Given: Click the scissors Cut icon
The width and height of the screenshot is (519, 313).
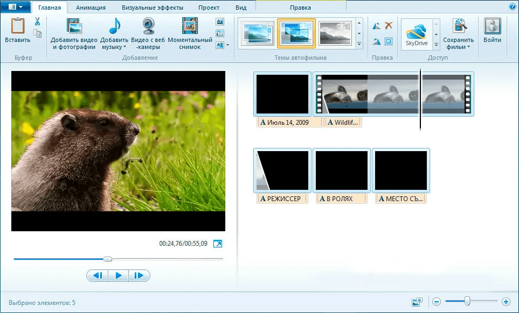Looking at the screenshot, I should (x=38, y=22).
